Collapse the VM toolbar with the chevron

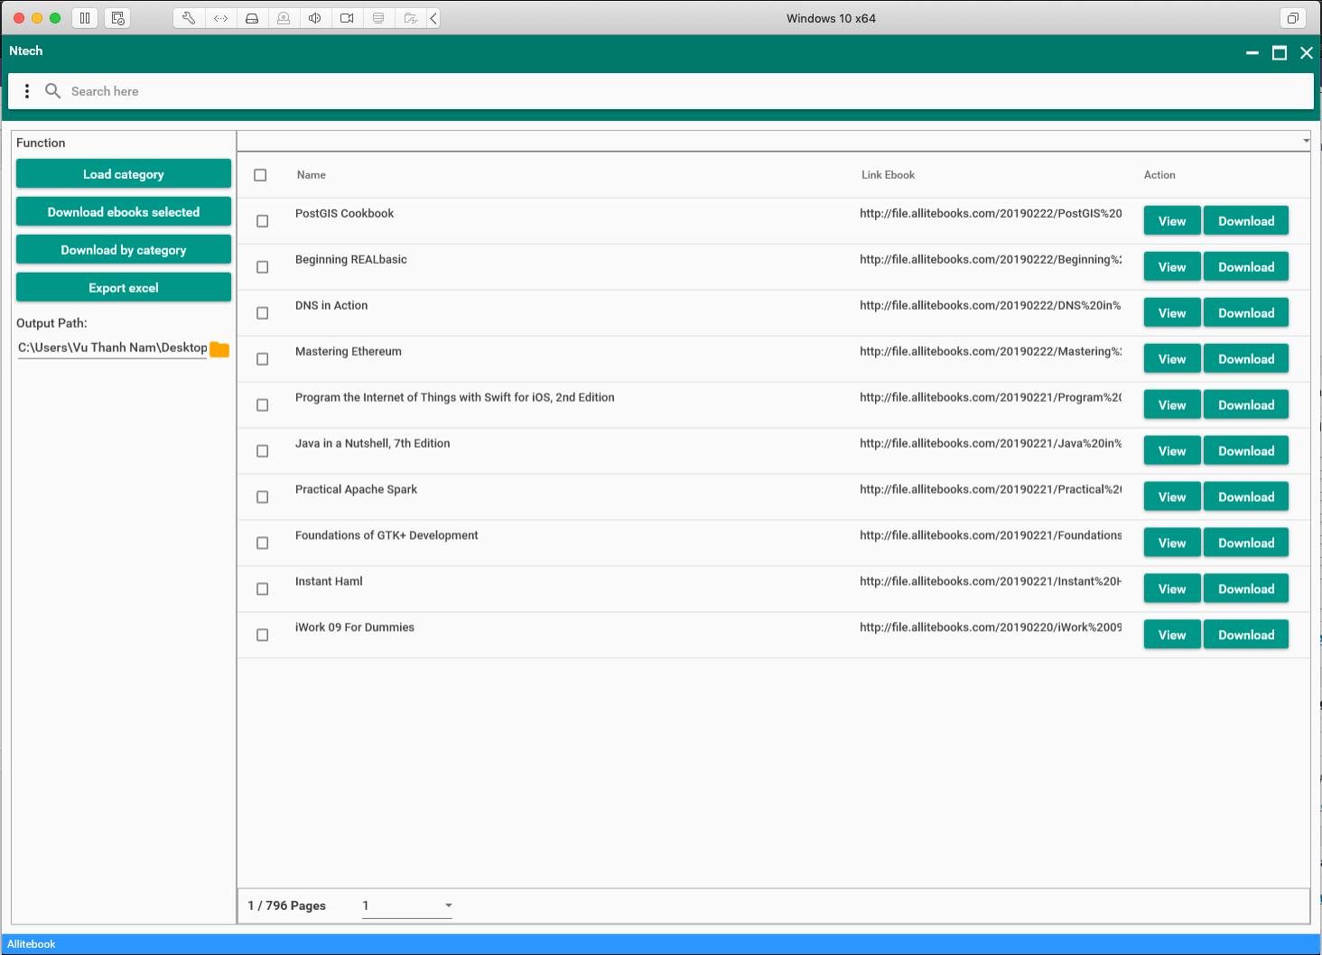[x=433, y=18]
